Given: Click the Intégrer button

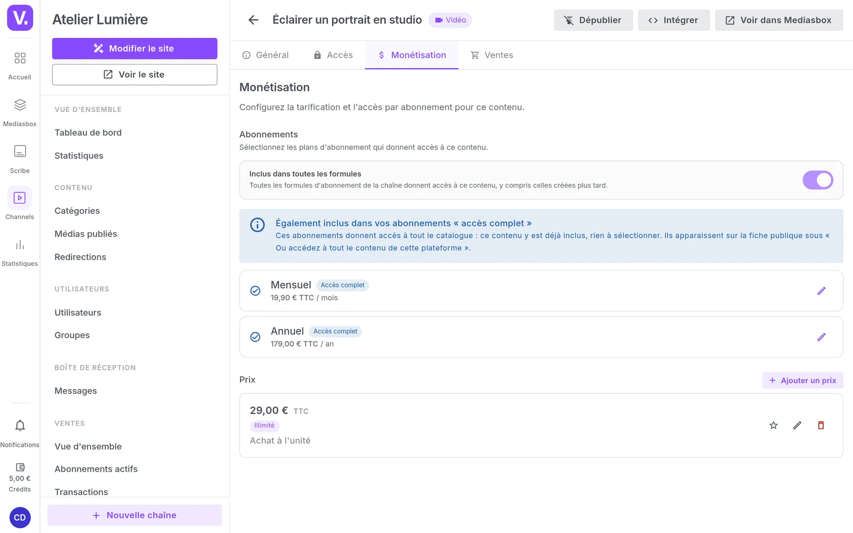Looking at the screenshot, I should [x=674, y=20].
